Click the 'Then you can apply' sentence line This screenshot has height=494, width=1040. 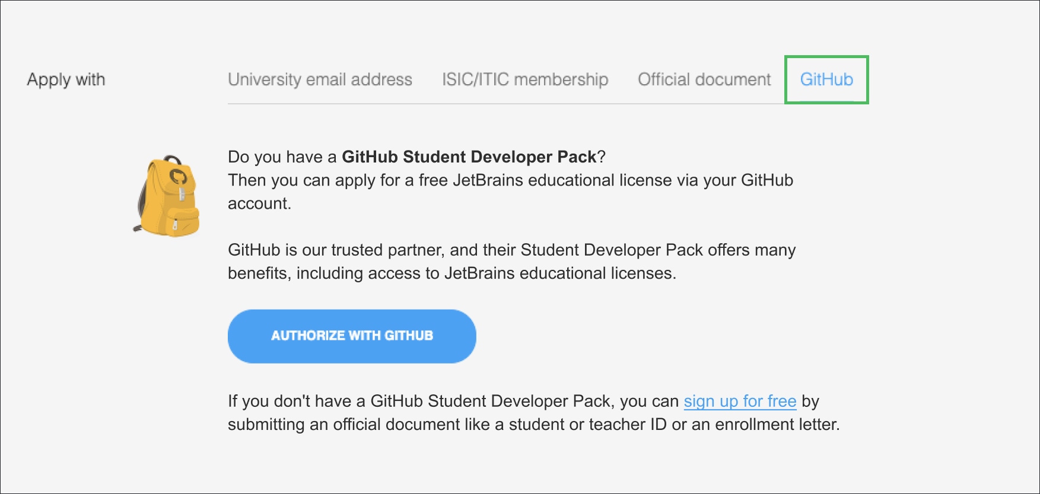510,180
